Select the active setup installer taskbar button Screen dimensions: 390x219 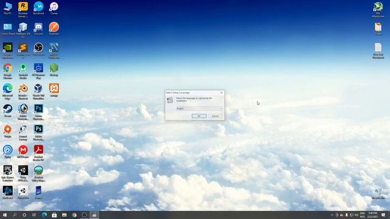coord(94,215)
